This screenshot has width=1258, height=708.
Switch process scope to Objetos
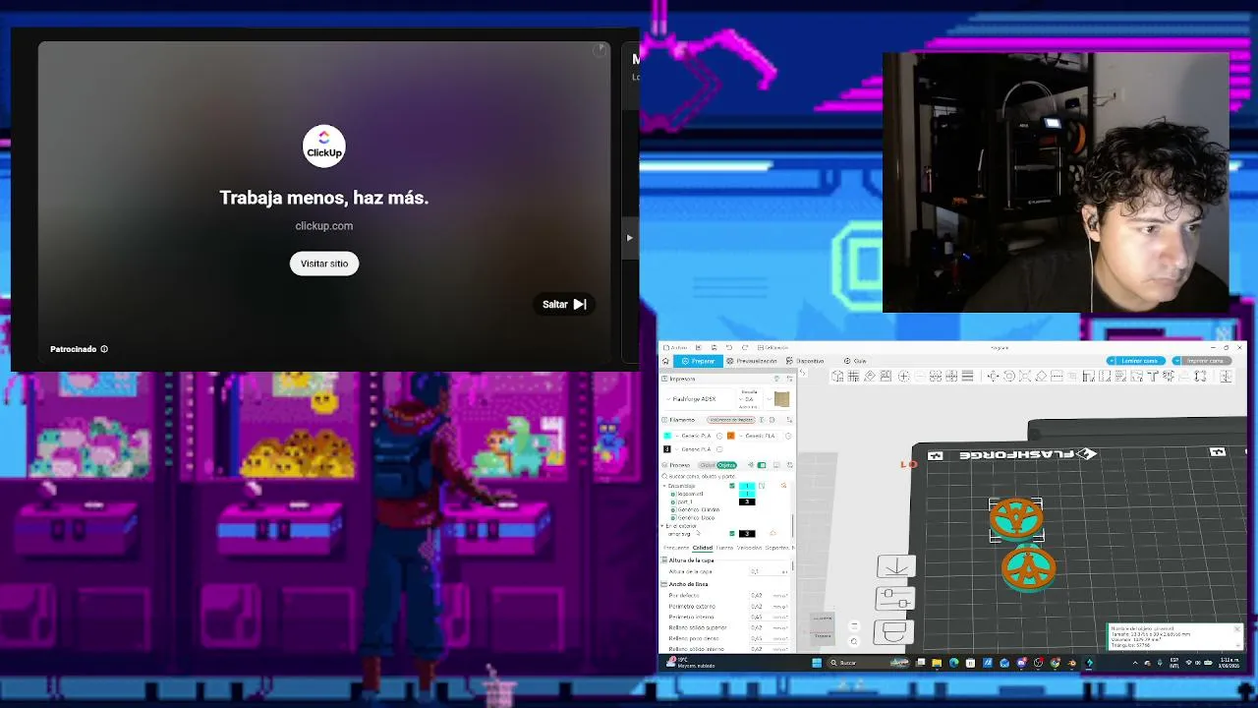[726, 465]
